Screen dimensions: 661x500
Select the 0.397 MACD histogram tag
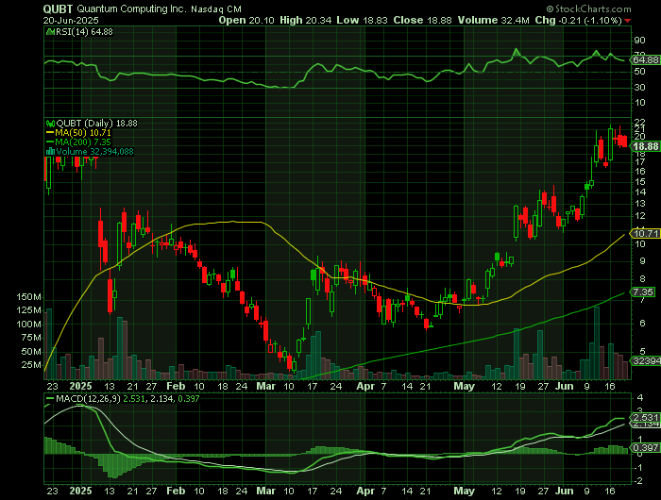pos(645,448)
